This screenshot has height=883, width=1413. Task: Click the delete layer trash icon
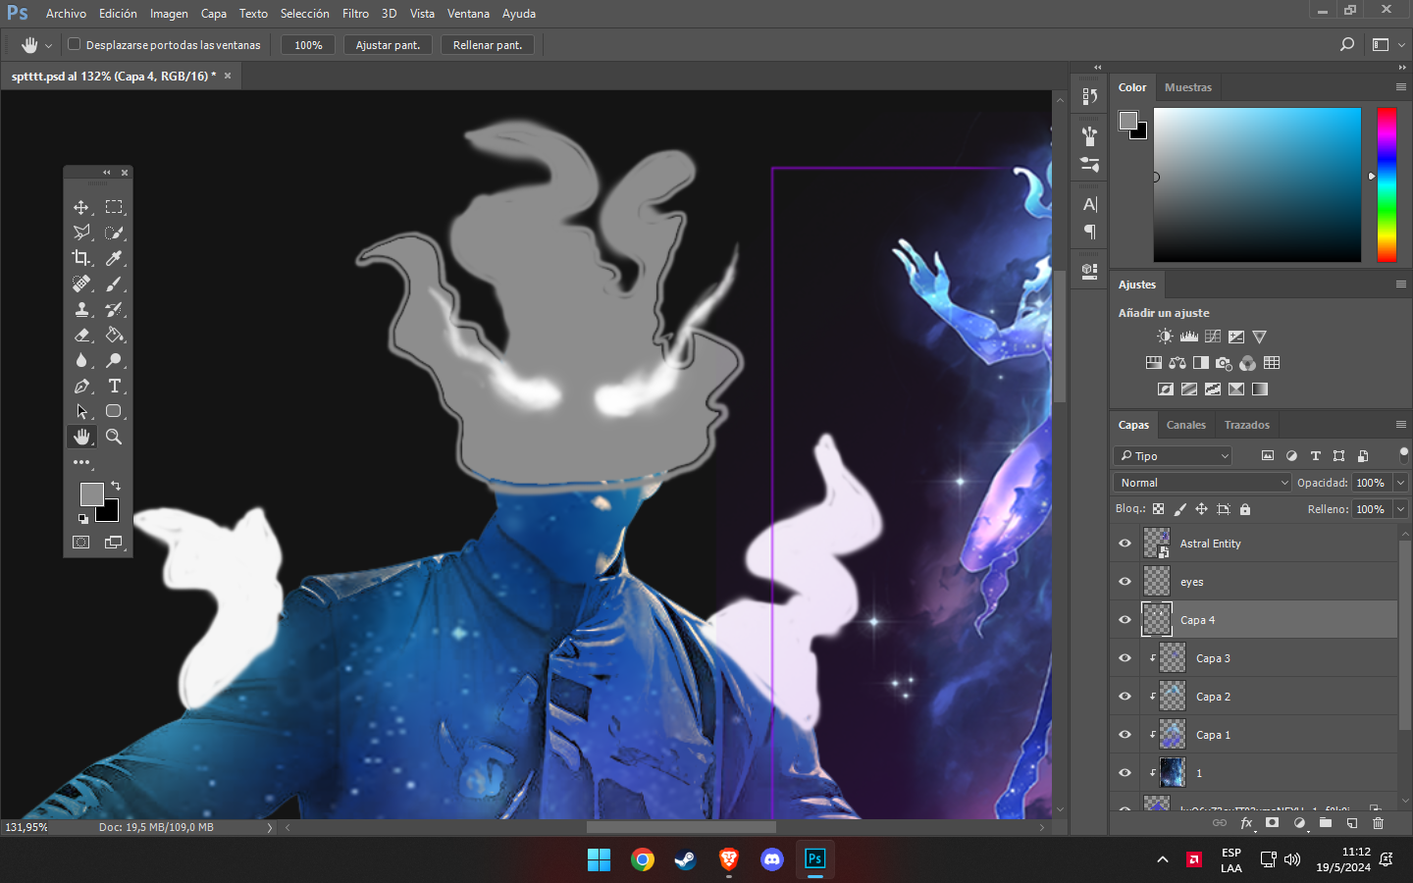point(1378,823)
